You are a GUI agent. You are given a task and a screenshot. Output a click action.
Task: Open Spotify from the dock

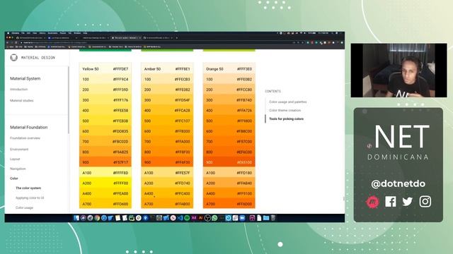point(187,218)
